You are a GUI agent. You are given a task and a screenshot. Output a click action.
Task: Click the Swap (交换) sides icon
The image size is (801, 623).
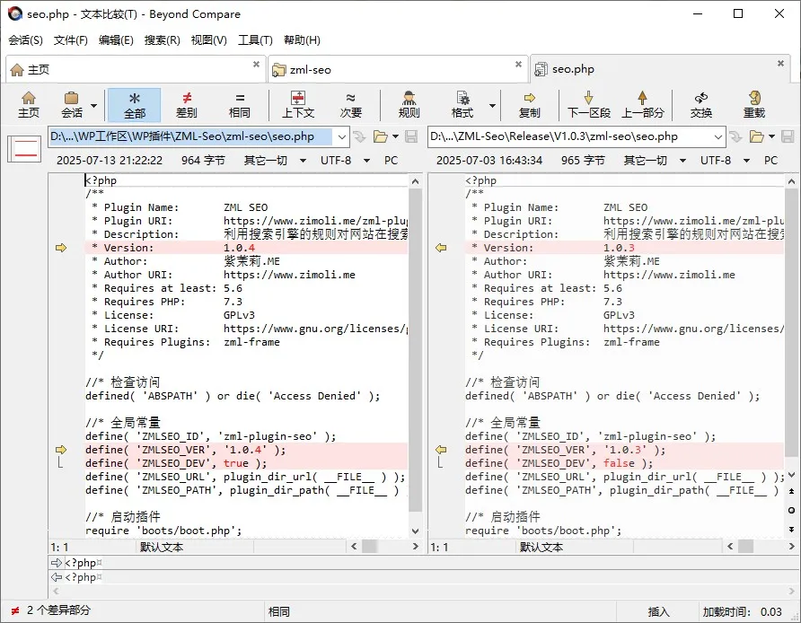coord(700,105)
